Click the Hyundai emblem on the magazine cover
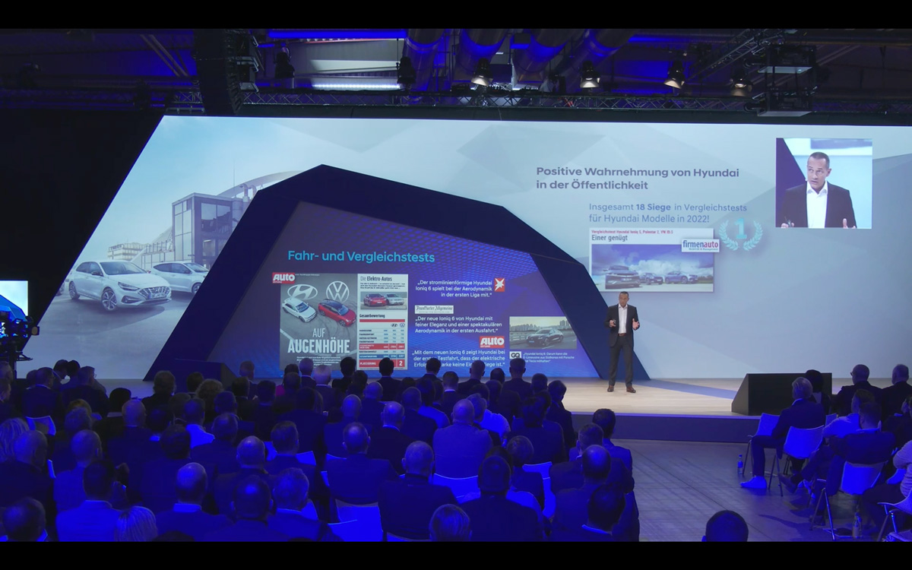The width and height of the screenshot is (912, 570). pyautogui.click(x=302, y=292)
